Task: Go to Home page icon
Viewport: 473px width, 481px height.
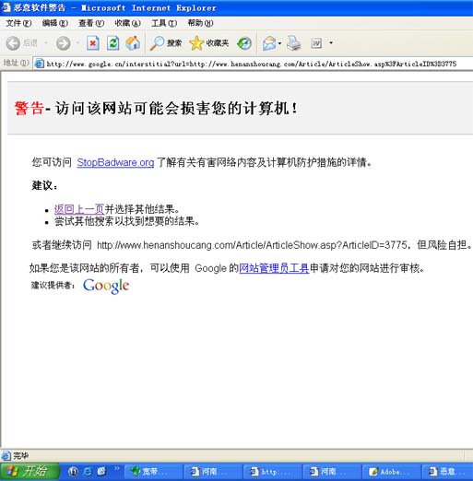Action: point(133,43)
